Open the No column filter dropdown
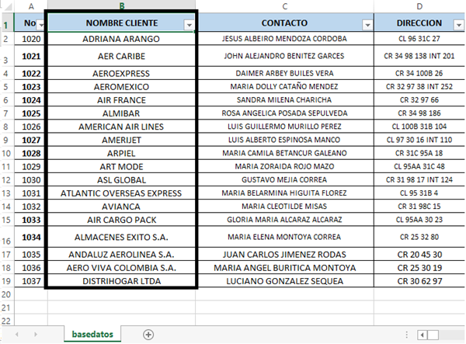Screen dimensions: 466x344 tap(41, 26)
